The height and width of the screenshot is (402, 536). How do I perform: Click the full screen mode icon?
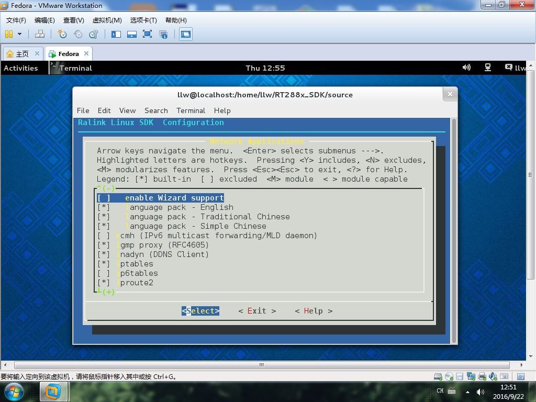(147, 34)
